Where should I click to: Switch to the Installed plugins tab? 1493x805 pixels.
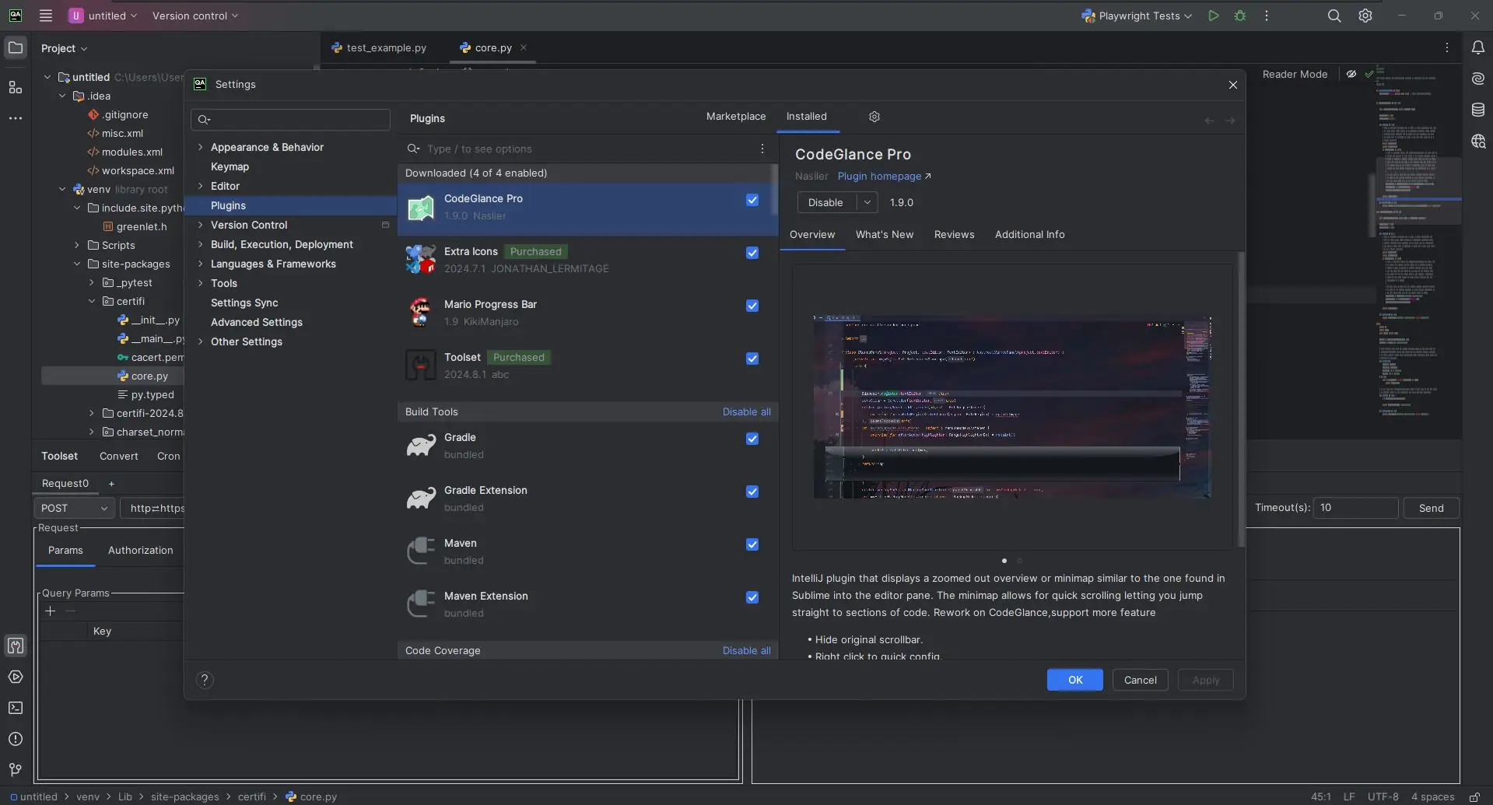(806, 117)
